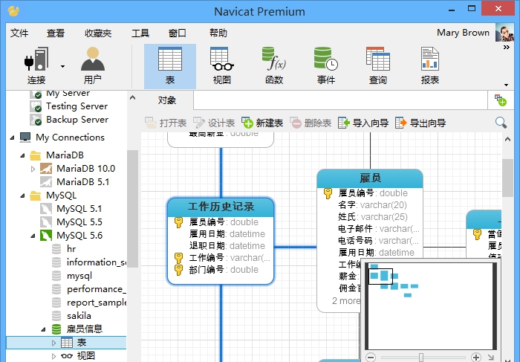Image resolution: width=520 pixels, height=362 pixels.
Task: Open the 函数 functions toolbar icon
Action: 274,66
